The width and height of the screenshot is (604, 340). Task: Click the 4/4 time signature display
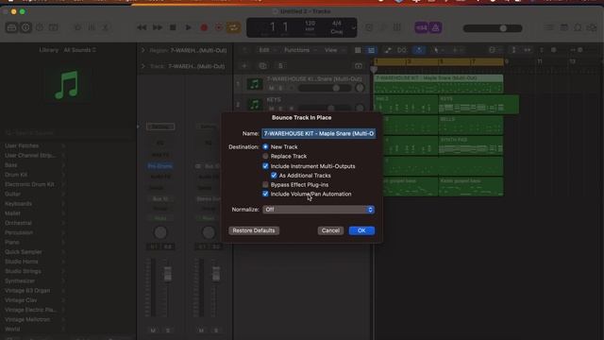(336, 23)
